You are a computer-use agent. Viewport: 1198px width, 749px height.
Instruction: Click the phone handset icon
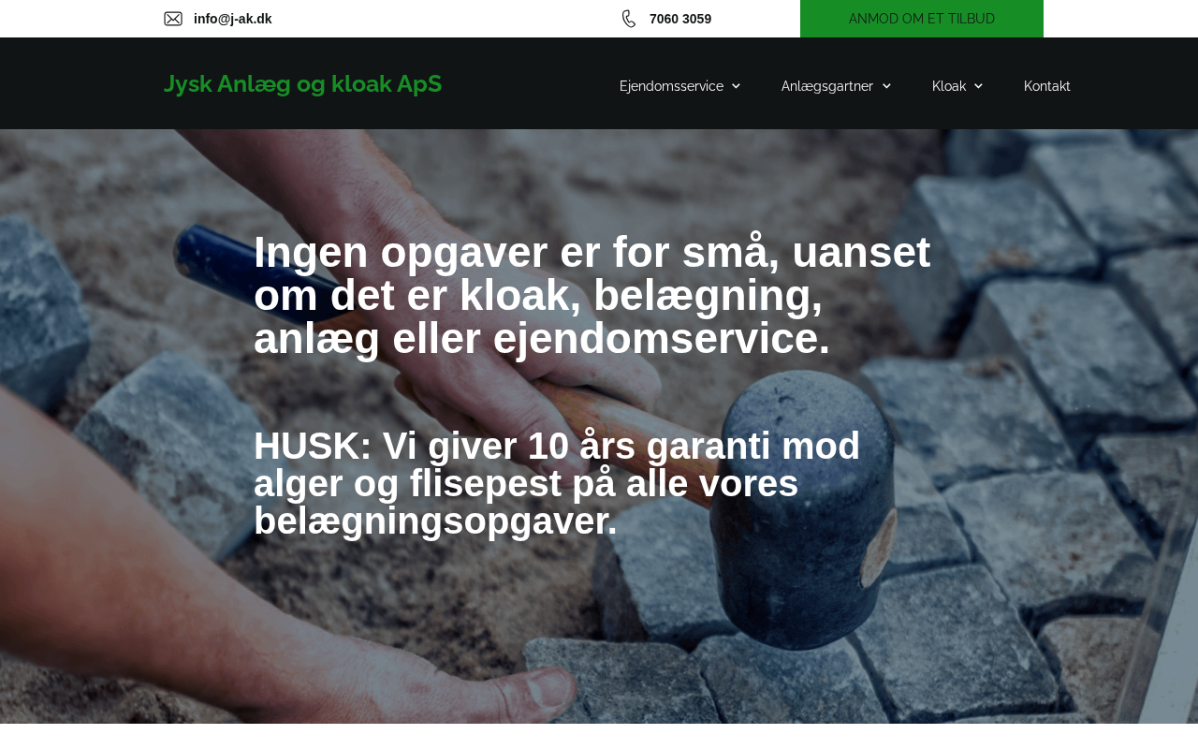(629, 19)
